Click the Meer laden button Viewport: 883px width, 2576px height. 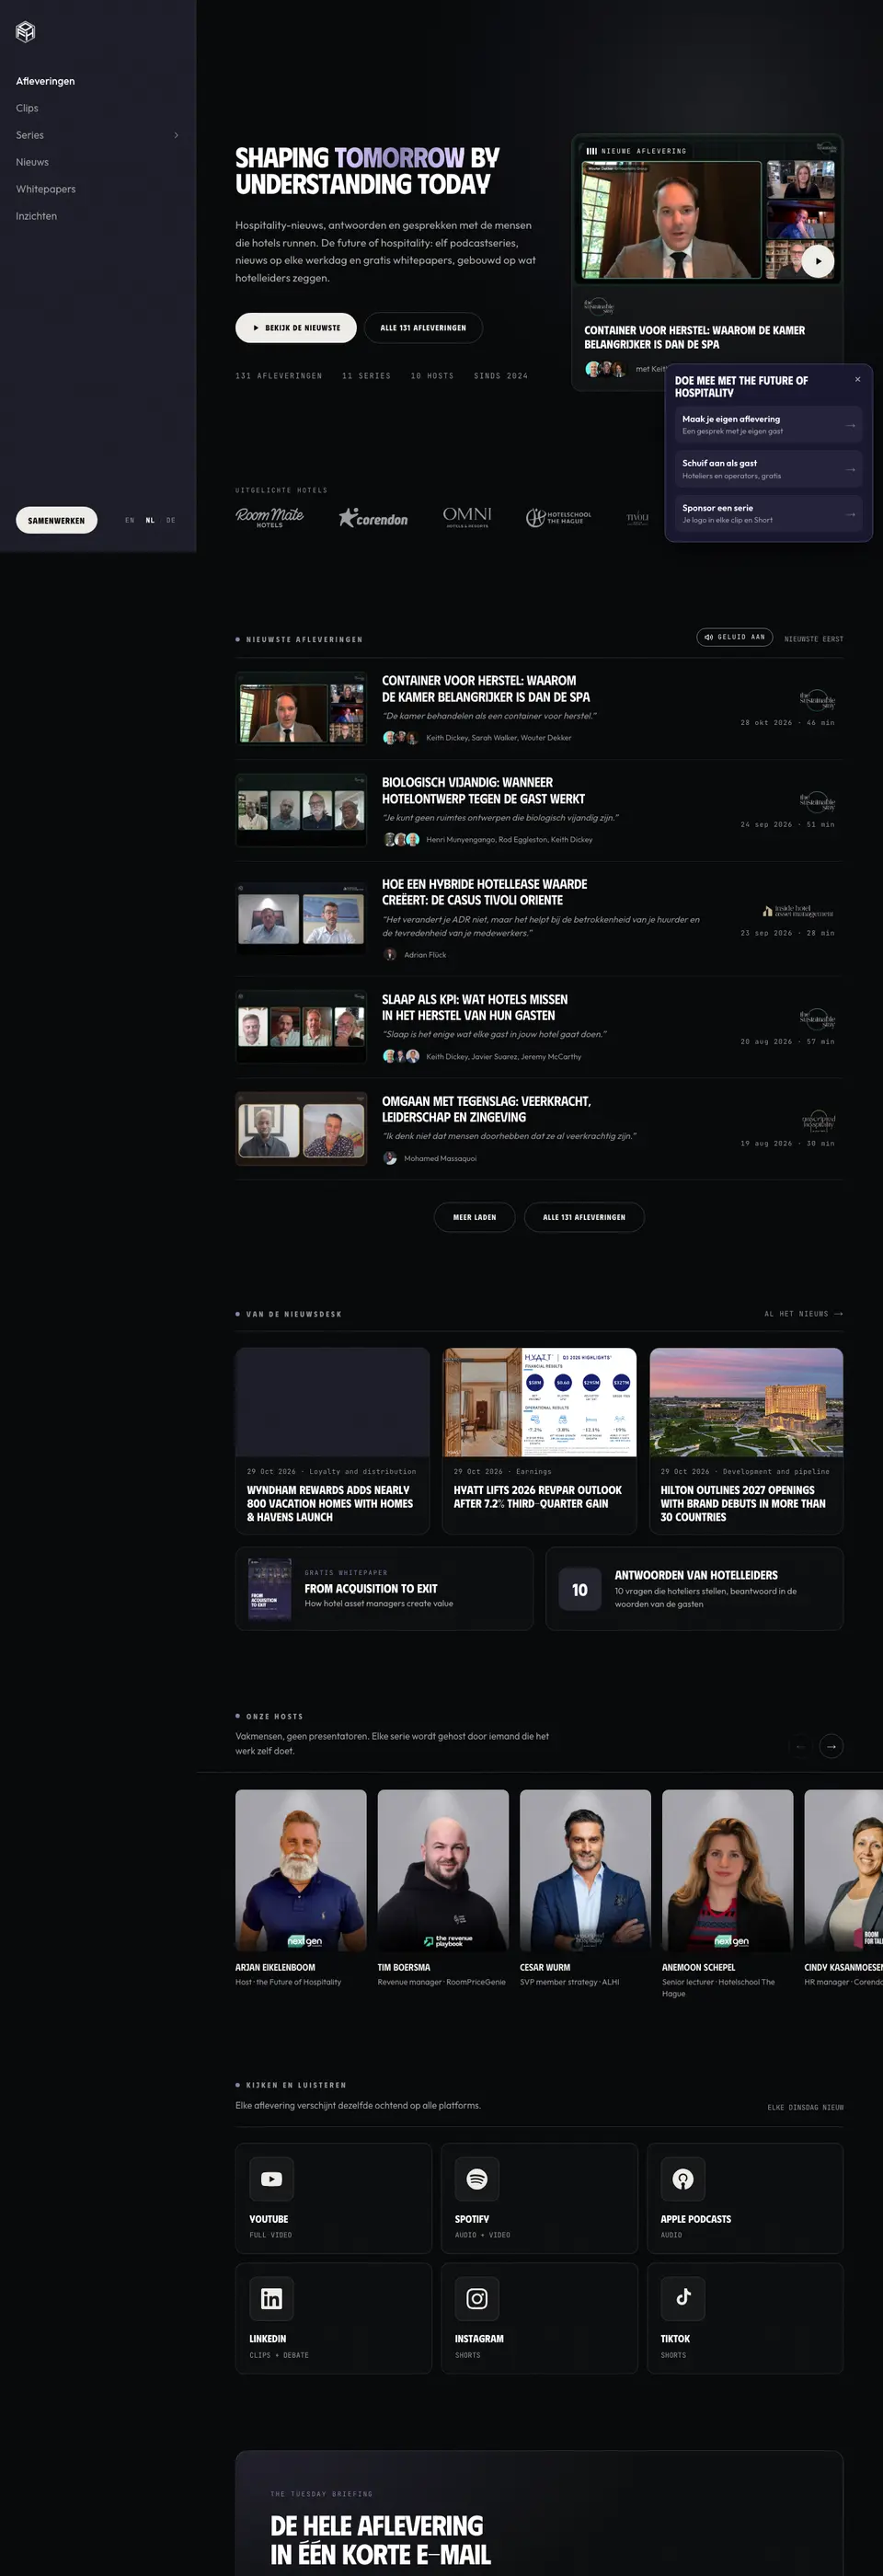pyautogui.click(x=474, y=1217)
